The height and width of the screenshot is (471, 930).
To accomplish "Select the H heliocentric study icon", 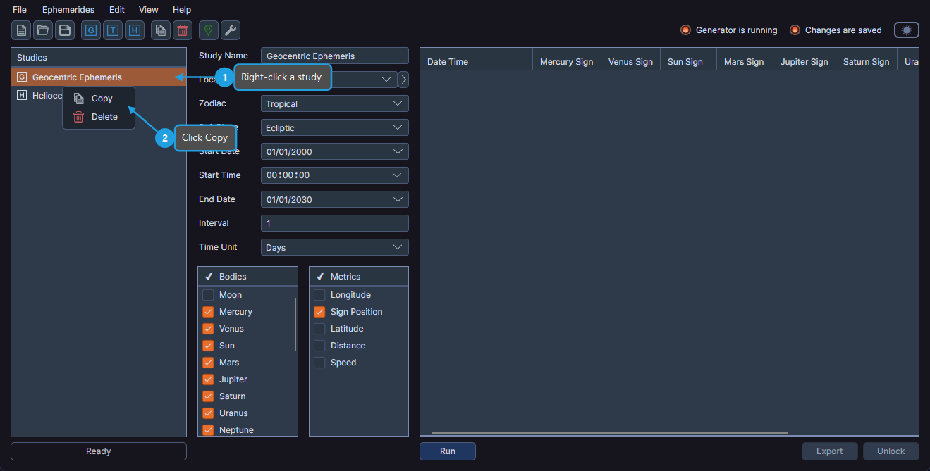I will click(x=134, y=30).
